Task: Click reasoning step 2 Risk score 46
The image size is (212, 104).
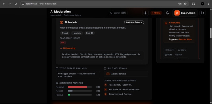Action: [x=122, y=89]
